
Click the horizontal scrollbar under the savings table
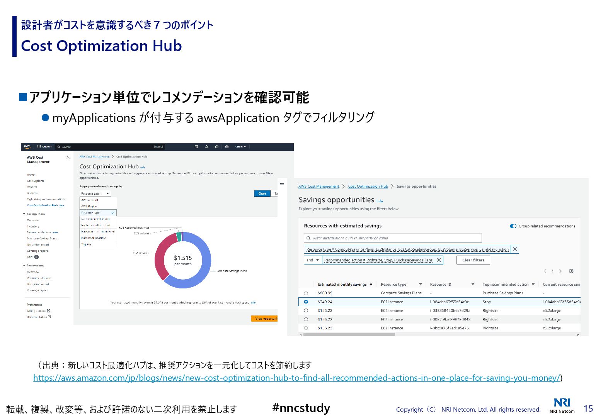coord(349,335)
